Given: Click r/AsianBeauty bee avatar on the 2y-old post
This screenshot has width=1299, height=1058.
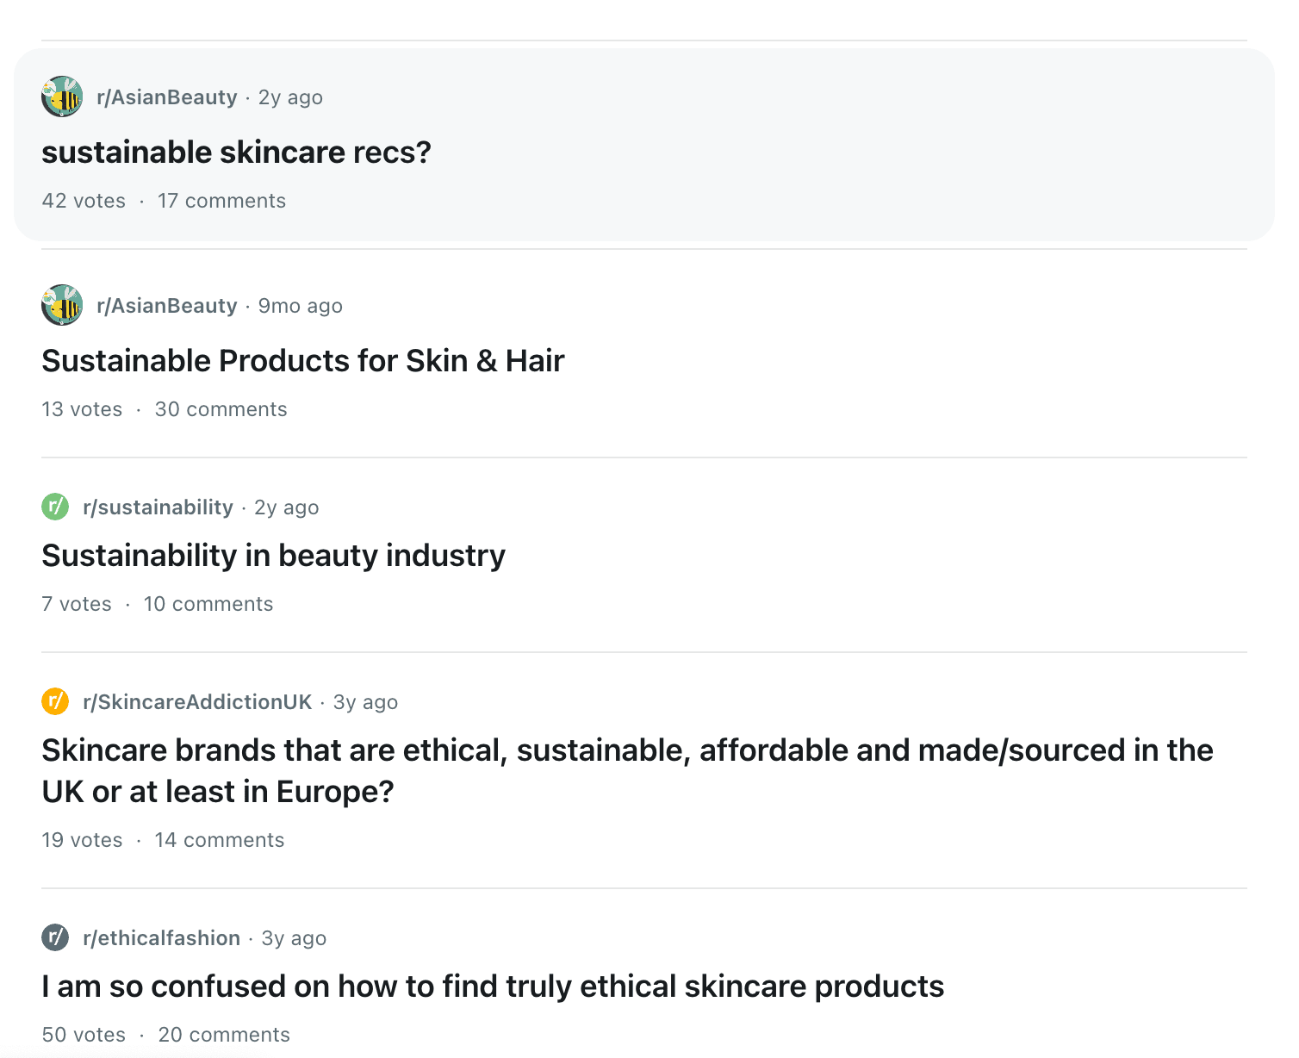Looking at the screenshot, I should click(62, 96).
